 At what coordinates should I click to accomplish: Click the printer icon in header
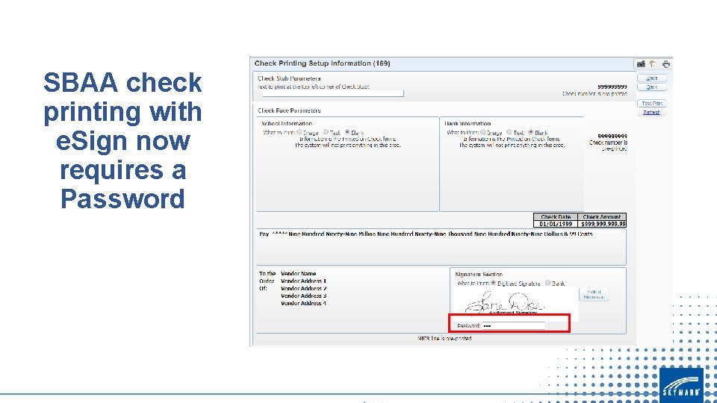point(665,64)
